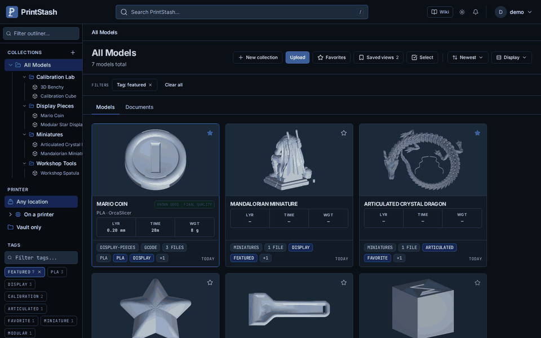The image size is (541, 338).
Task: Click the Display Pieces folder icon
Action: click(x=32, y=106)
